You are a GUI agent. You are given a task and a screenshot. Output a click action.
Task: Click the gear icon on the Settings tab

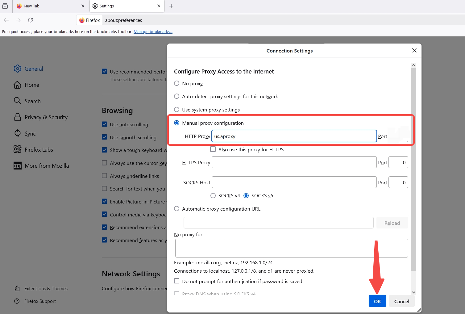pos(95,6)
